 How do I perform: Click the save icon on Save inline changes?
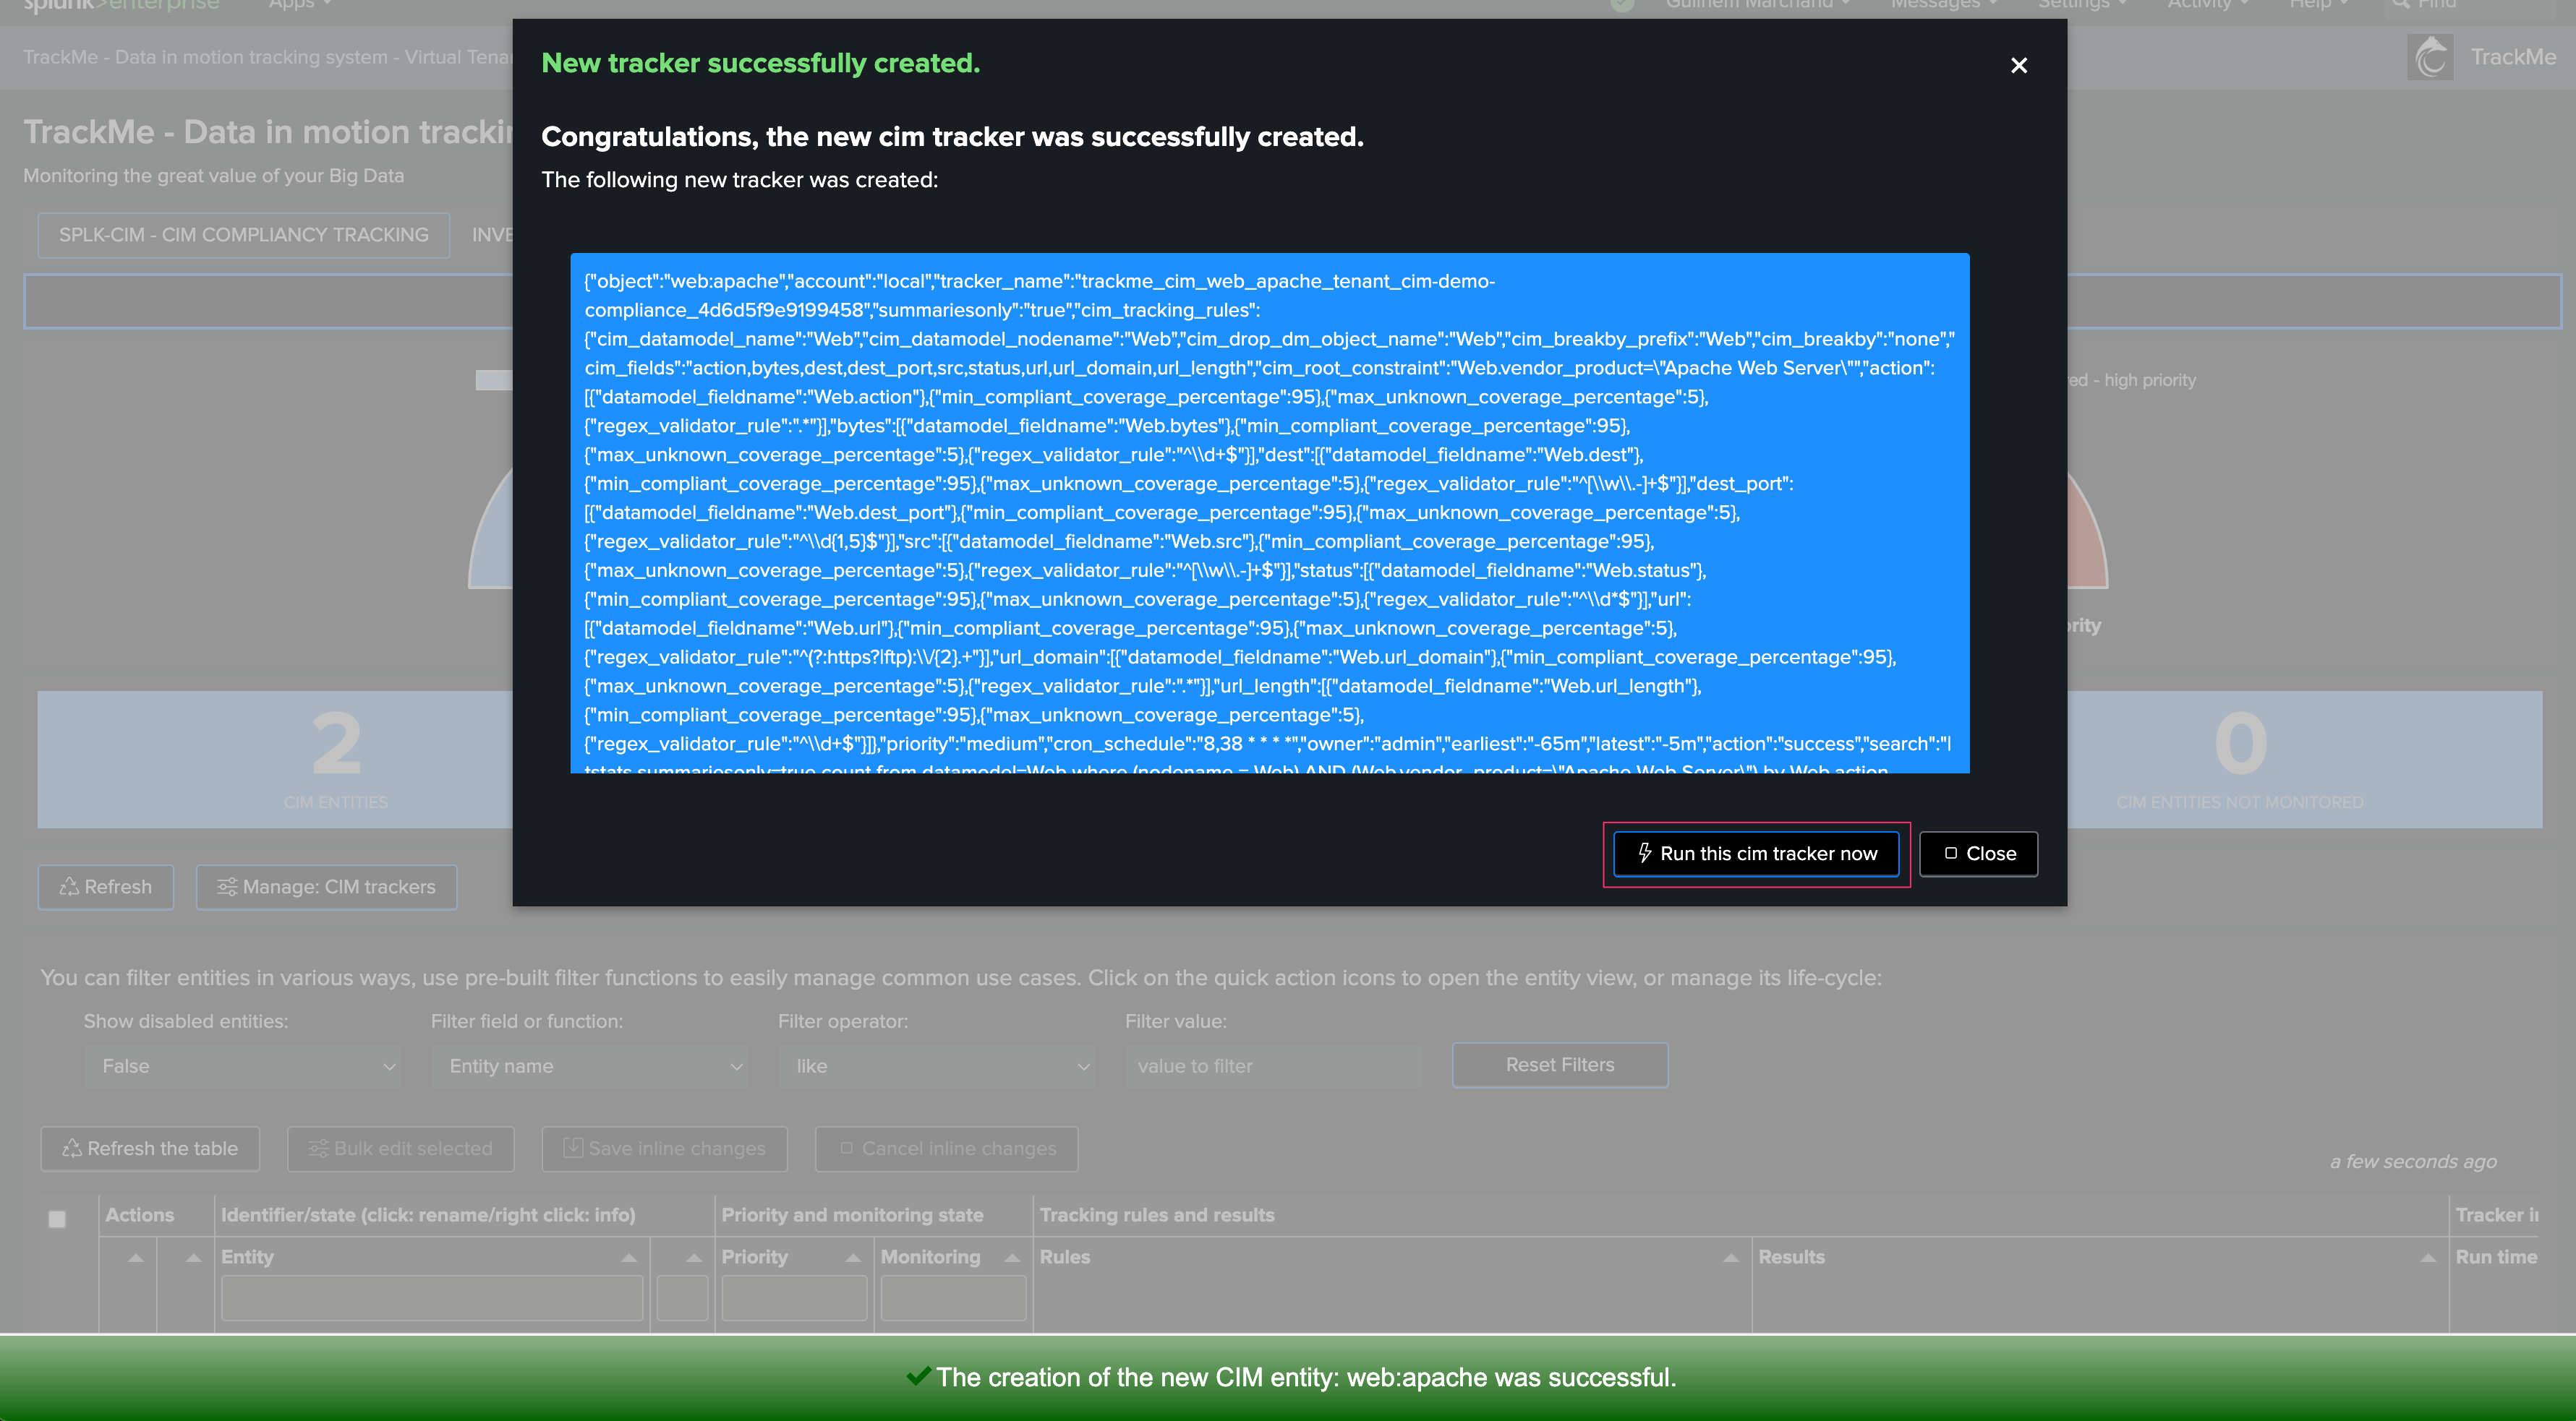tap(573, 1147)
